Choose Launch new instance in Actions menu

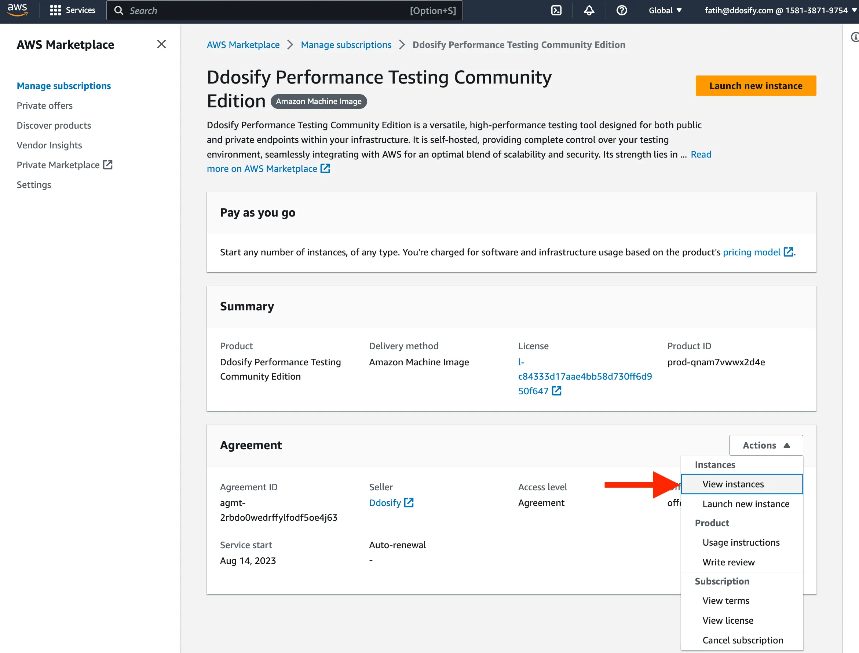pos(742,504)
